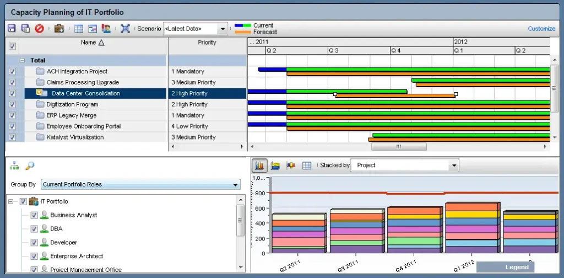Click the Save floppy disk icon
The image size is (564, 278).
tap(12, 29)
